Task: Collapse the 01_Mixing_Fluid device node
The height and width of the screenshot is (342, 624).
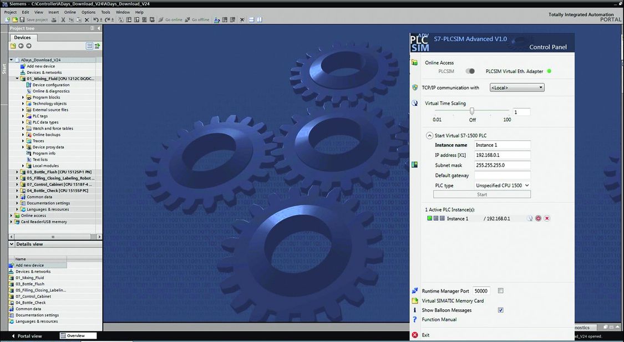Action: tap(17, 79)
